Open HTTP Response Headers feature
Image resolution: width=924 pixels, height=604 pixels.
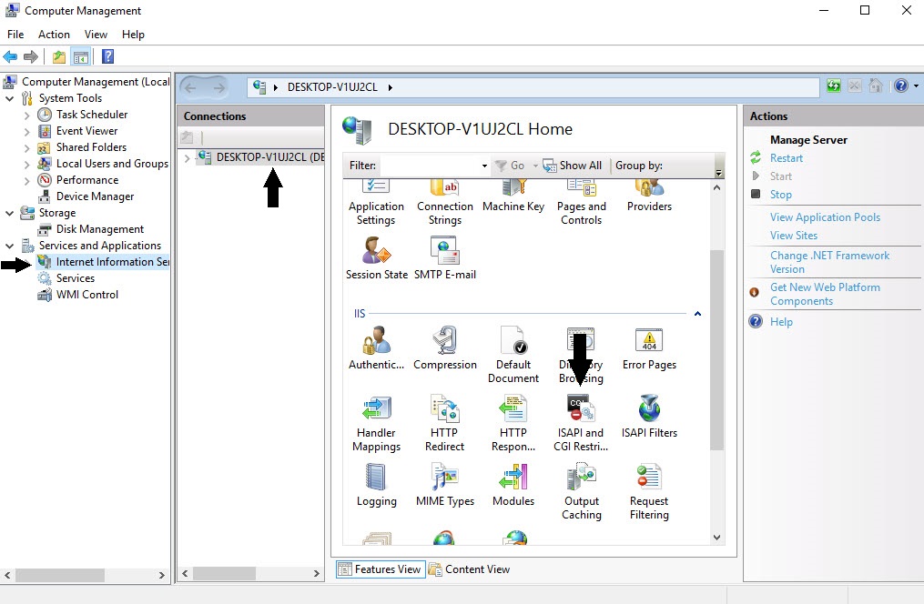(x=513, y=423)
